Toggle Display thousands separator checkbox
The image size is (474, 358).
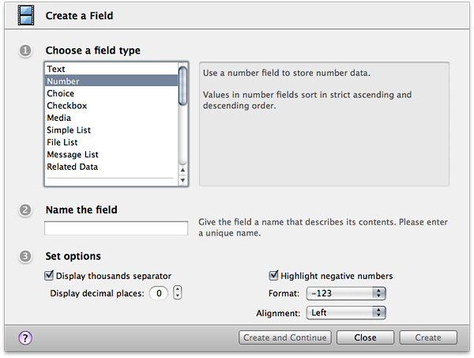49,276
